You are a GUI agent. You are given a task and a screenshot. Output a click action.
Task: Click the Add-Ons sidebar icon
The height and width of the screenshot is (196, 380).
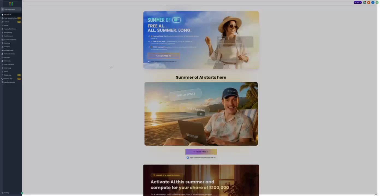click(x=2, y=47)
